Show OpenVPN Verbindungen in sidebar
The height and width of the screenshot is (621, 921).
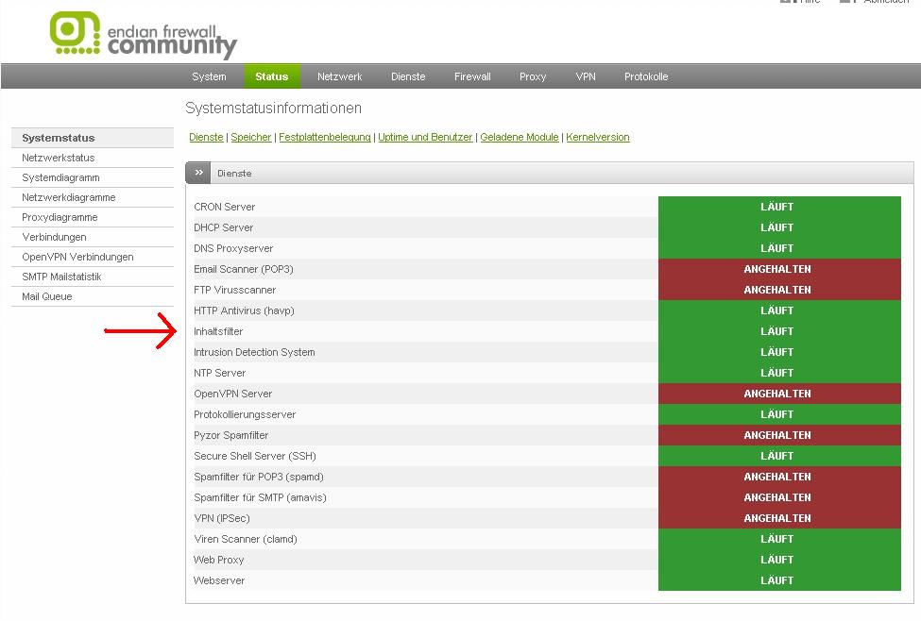pyautogui.click(x=77, y=257)
